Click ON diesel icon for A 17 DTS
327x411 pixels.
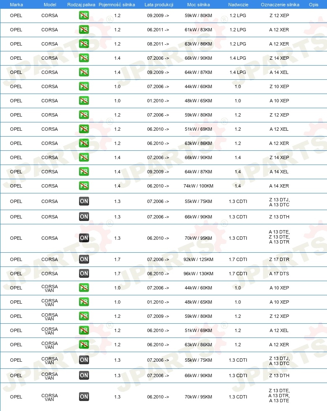[x=84, y=274]
